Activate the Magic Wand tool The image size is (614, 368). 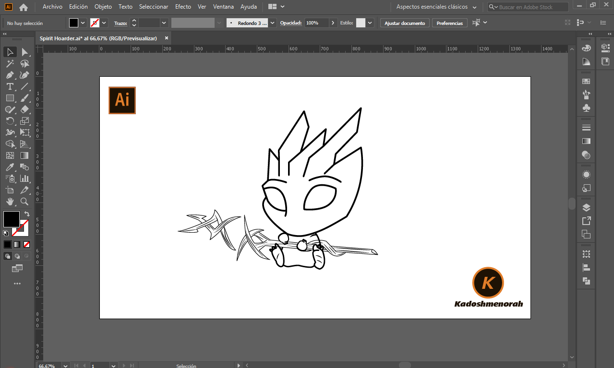pos(10,63)
